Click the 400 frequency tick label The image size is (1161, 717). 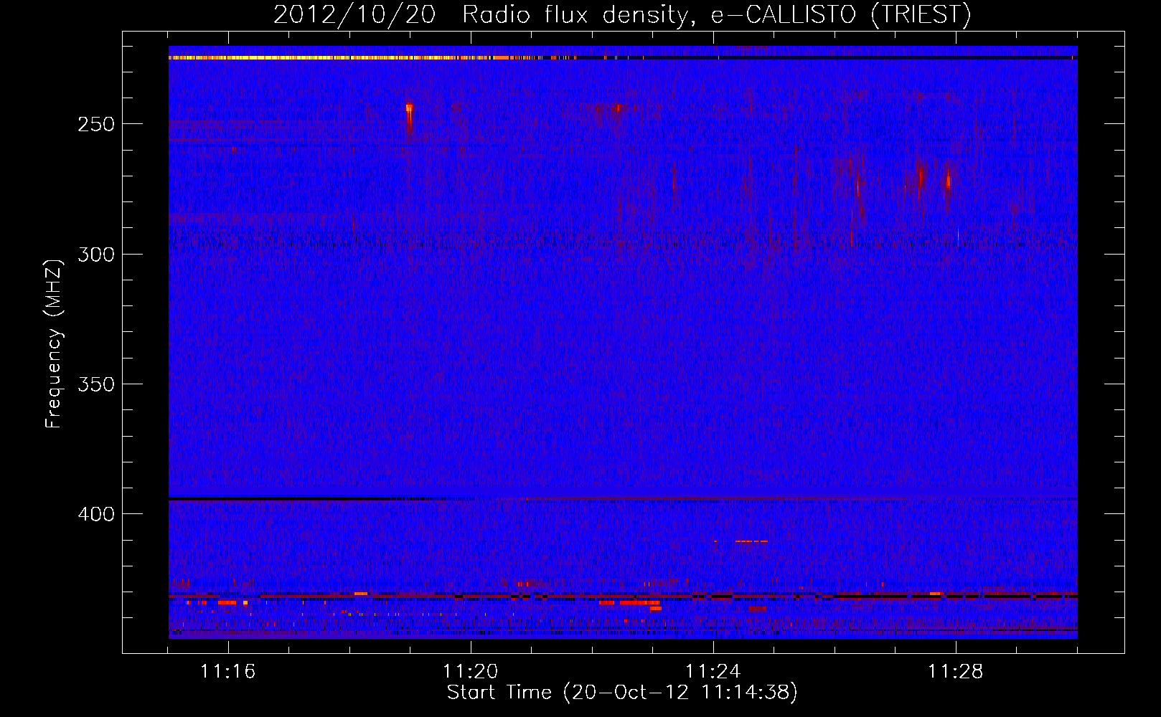tap(96, 514)
